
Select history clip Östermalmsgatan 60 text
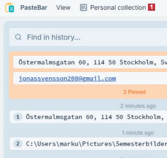click(95, 117)
